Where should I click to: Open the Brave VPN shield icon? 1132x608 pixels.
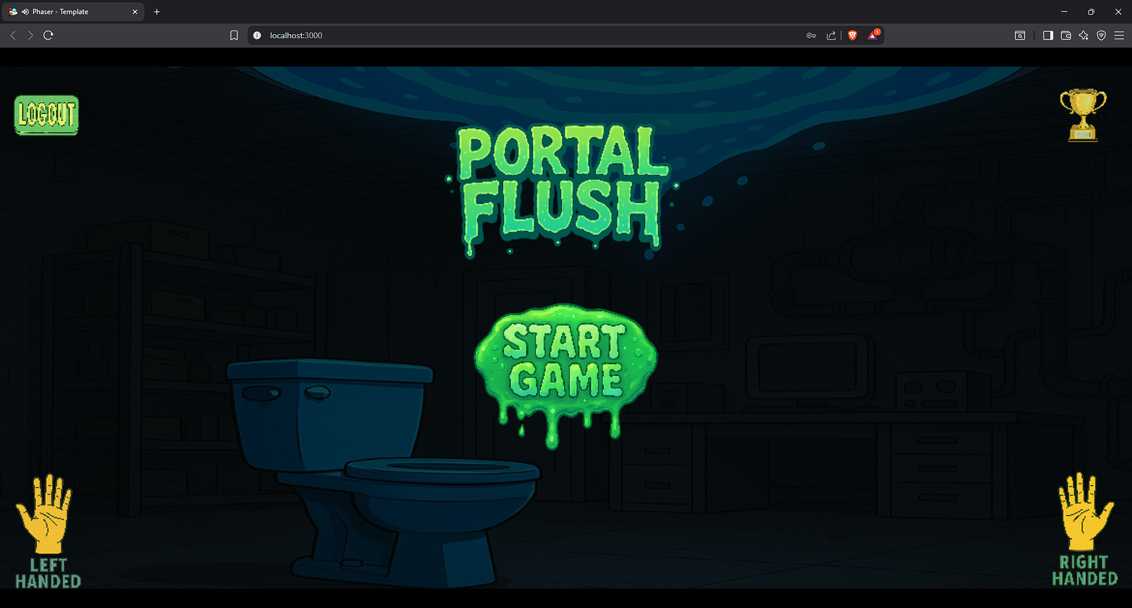point(1102,35)
